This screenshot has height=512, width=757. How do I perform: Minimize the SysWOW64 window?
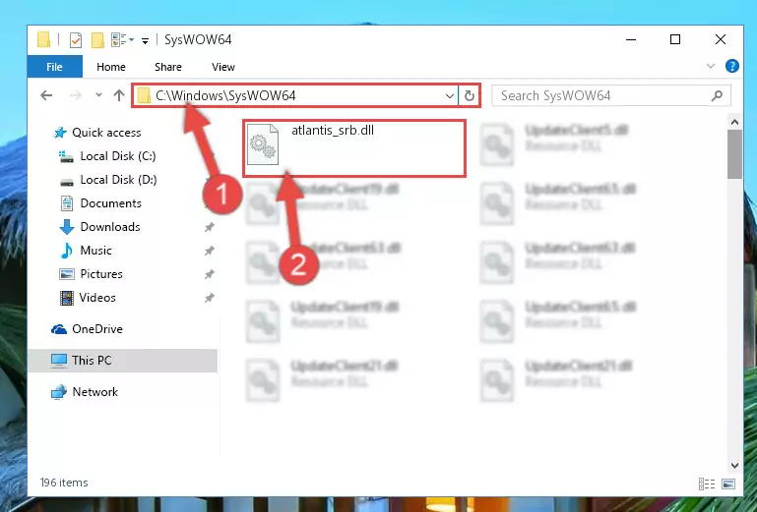[631, 39]
